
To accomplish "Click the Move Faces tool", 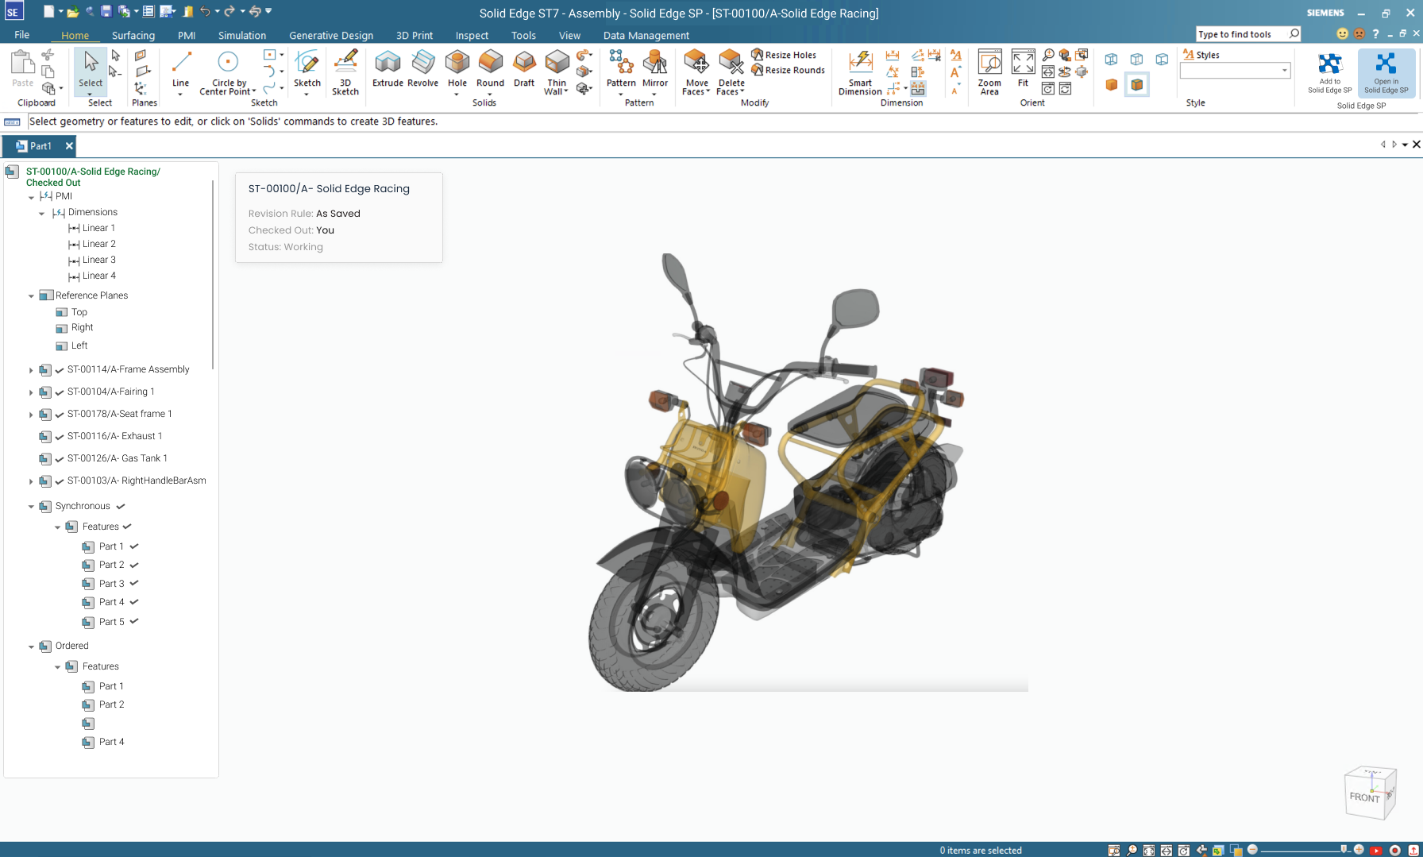I will (x=696, y=72).
